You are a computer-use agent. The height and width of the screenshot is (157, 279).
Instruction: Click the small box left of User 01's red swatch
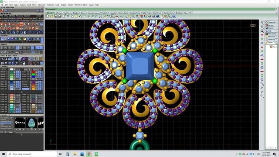(31, 72)
